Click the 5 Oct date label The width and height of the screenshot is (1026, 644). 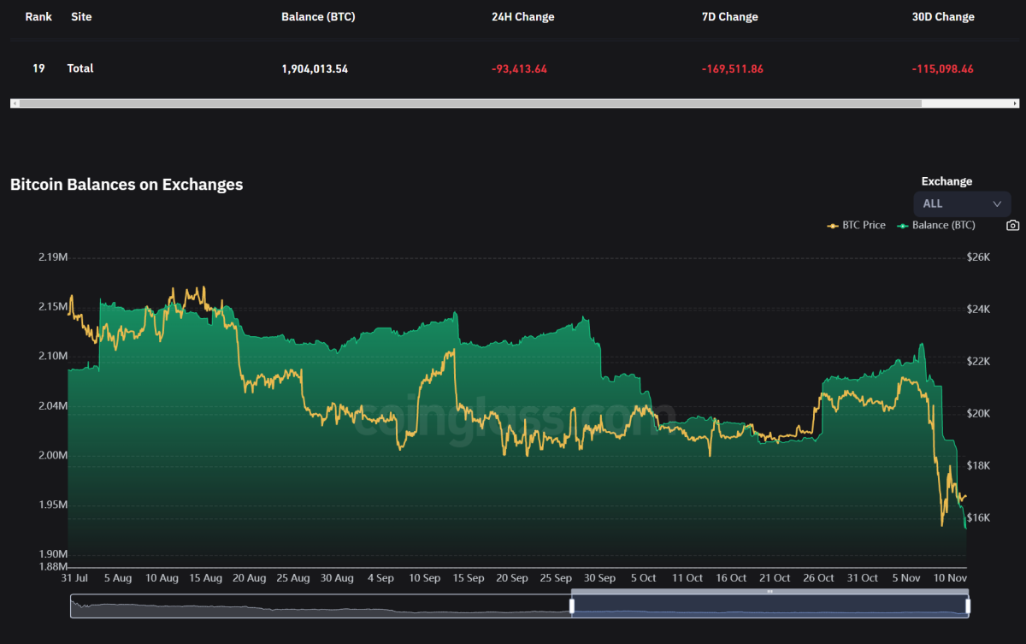(644, 578)
